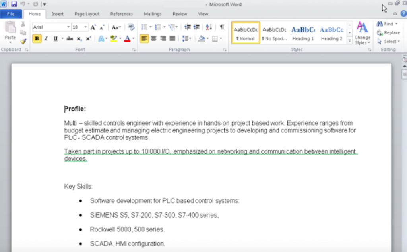Click the Sort A-Z icon
407x252 pixels.
tap(209, 27)
